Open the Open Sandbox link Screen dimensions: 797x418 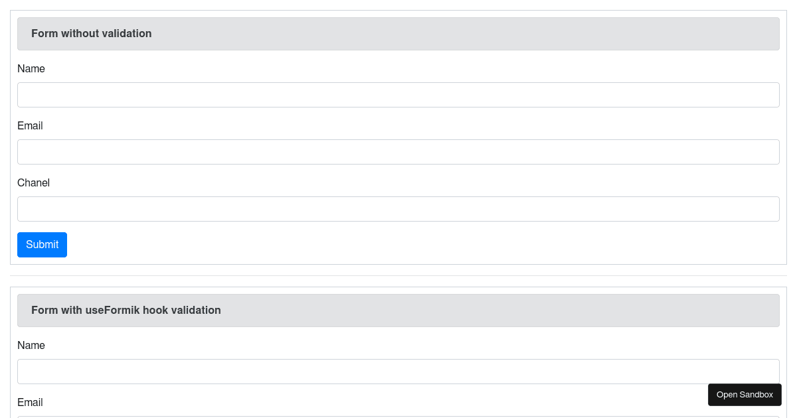click(745, 395)
